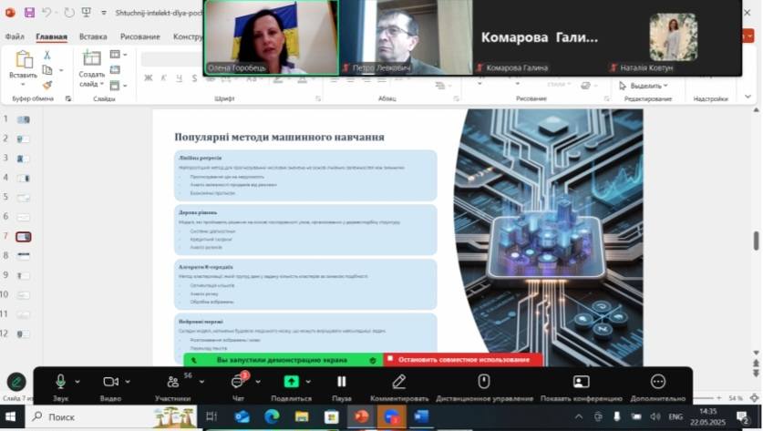Click the Показать конференцию icon

click(x=581, y=382)
